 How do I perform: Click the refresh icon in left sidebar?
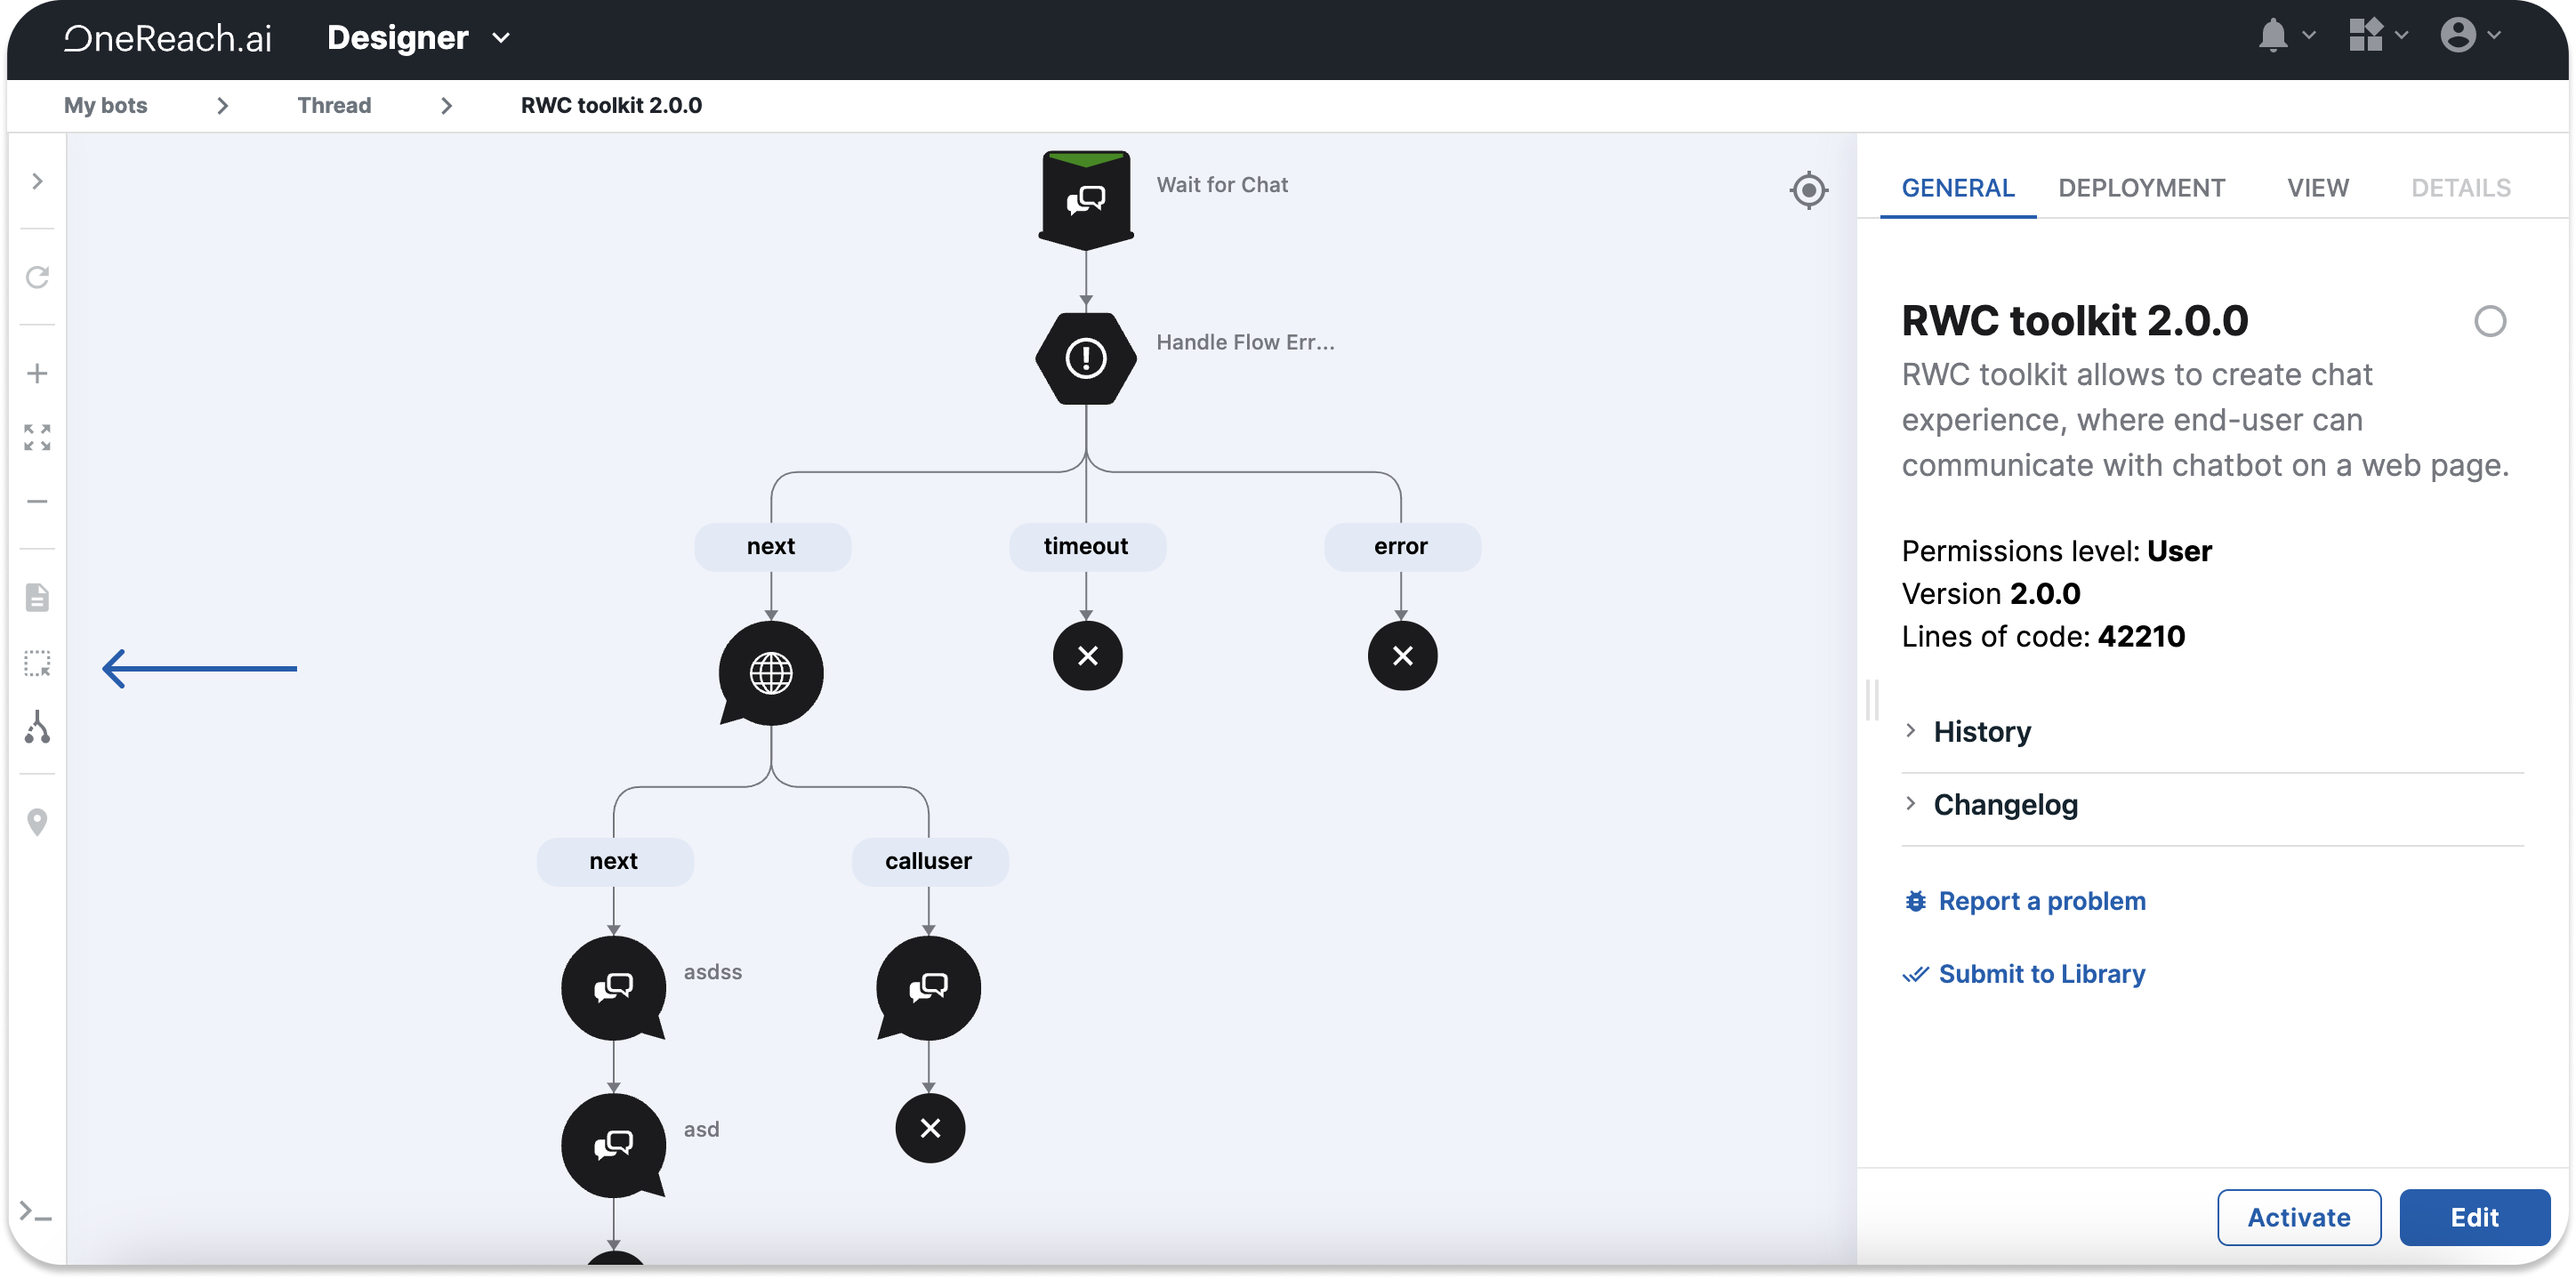37,277
